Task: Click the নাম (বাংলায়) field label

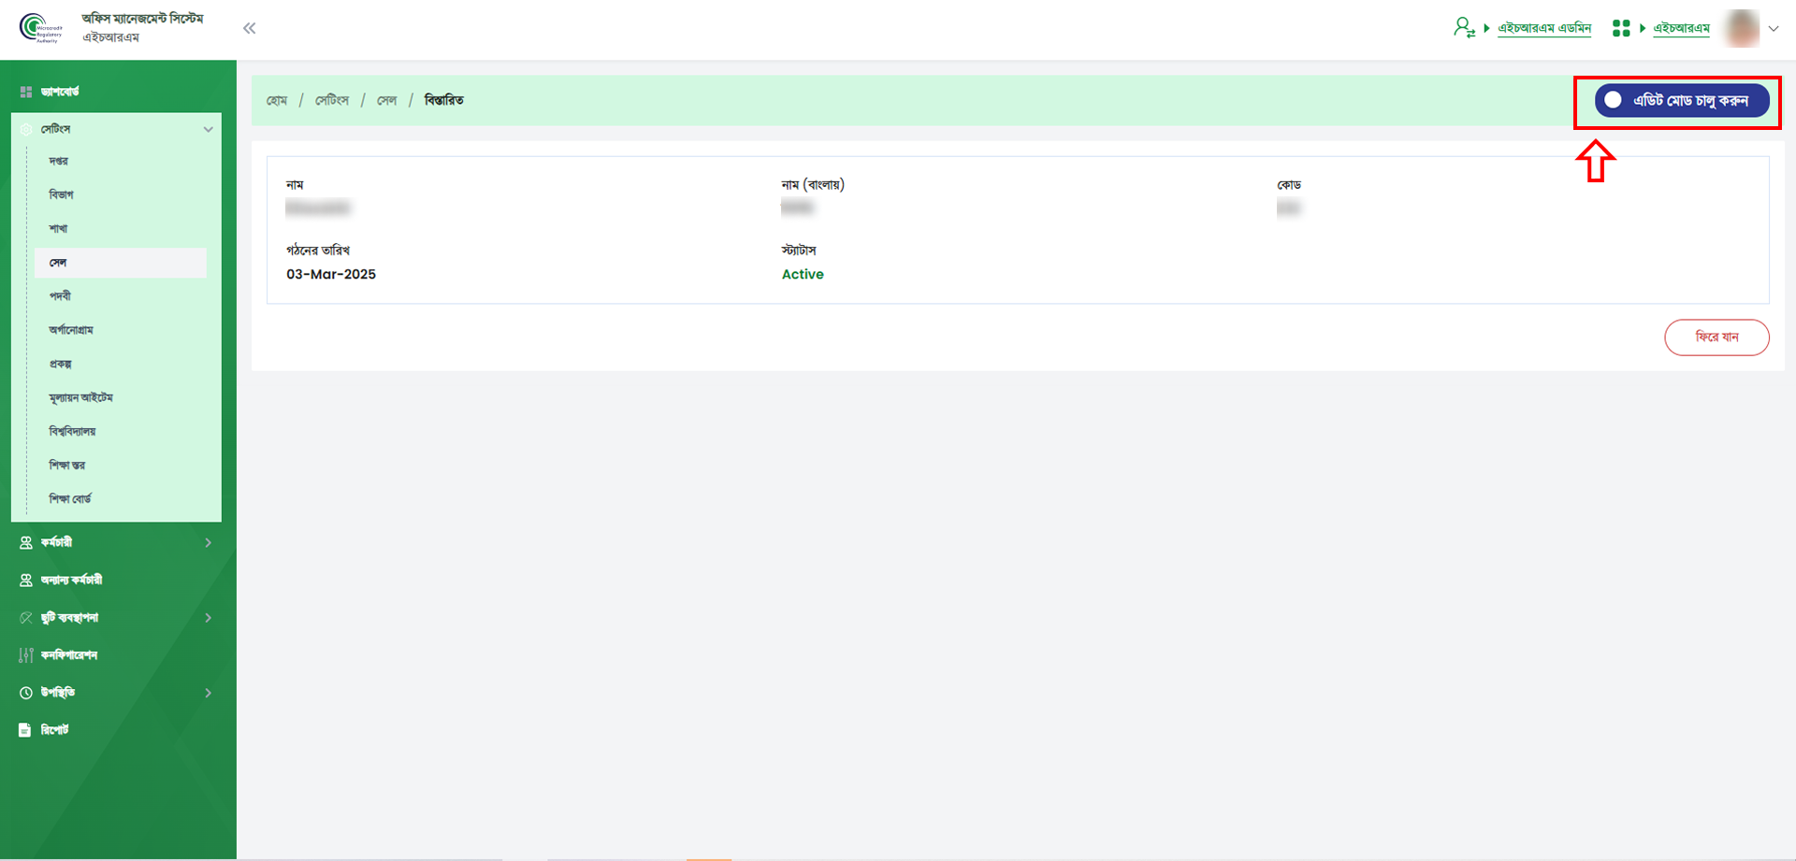Action: tap(813, 185)
